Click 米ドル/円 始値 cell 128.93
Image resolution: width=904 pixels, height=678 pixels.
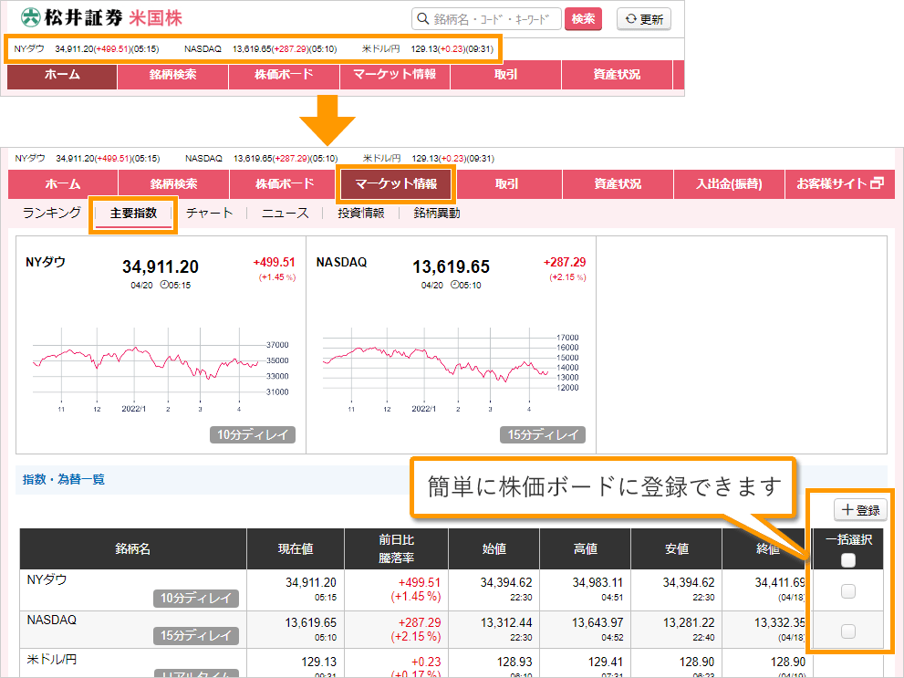click(514, 662)
